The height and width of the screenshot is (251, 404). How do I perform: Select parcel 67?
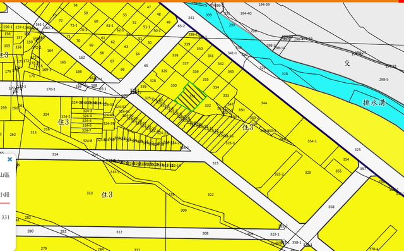[x=112, y=61]
